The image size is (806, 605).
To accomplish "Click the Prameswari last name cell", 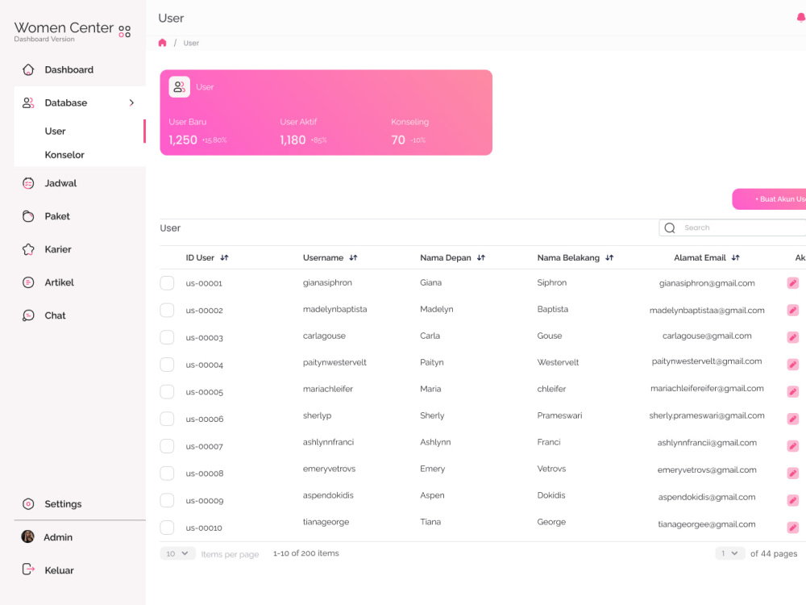I will (560, 415).
